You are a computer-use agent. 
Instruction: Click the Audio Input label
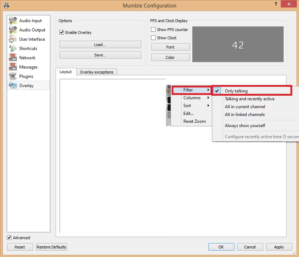click(x=31, y=21)
